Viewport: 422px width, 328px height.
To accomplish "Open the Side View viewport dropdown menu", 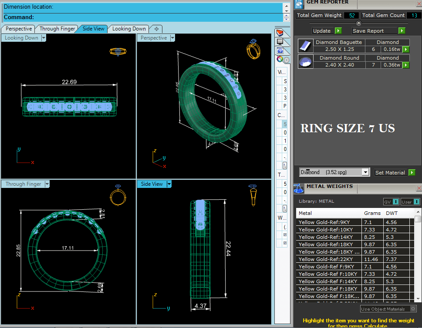I will coord(169,184).
